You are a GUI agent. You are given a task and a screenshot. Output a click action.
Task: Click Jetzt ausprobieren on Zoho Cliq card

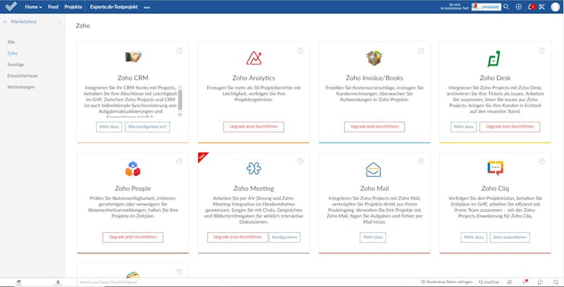pos(510,238)
